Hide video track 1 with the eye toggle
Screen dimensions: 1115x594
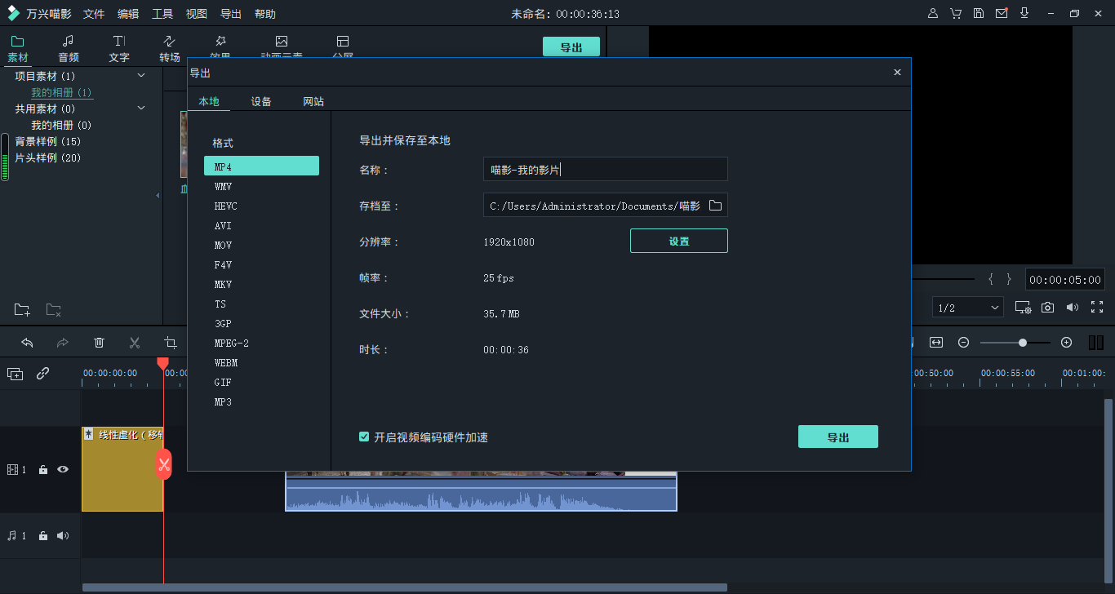63,469
